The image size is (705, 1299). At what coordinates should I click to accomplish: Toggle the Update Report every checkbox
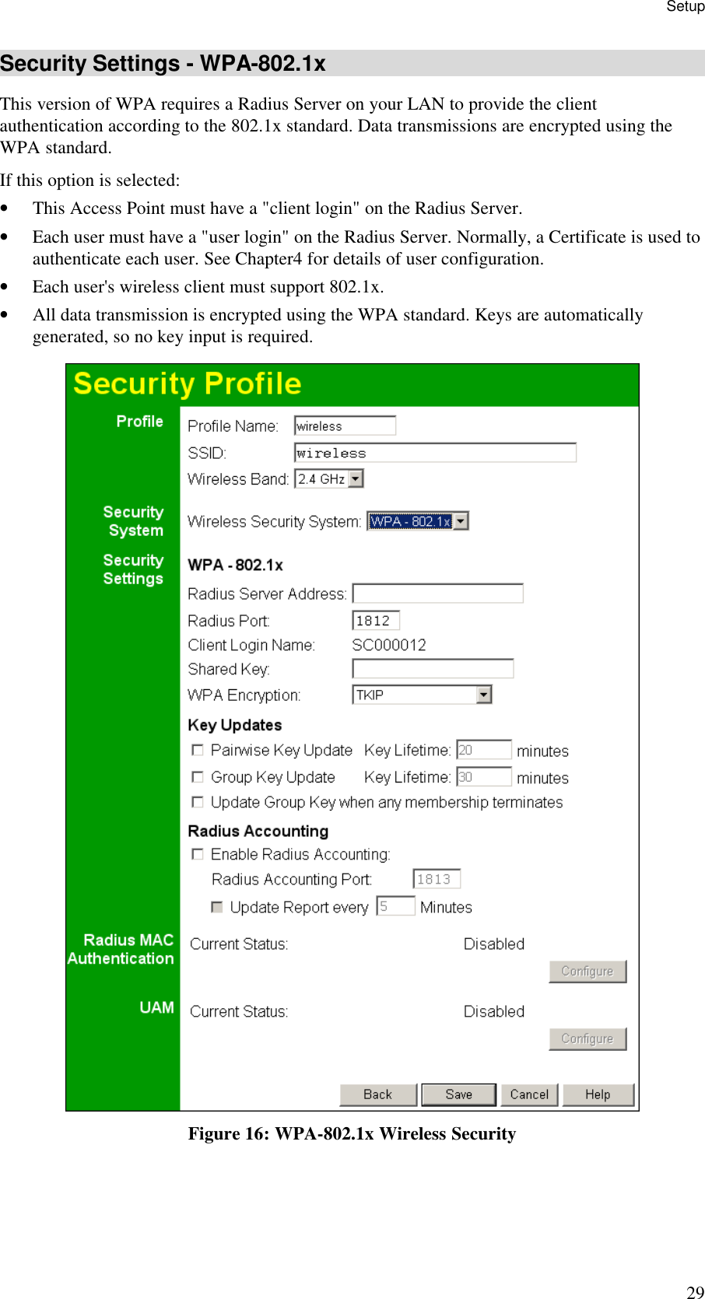216,906
